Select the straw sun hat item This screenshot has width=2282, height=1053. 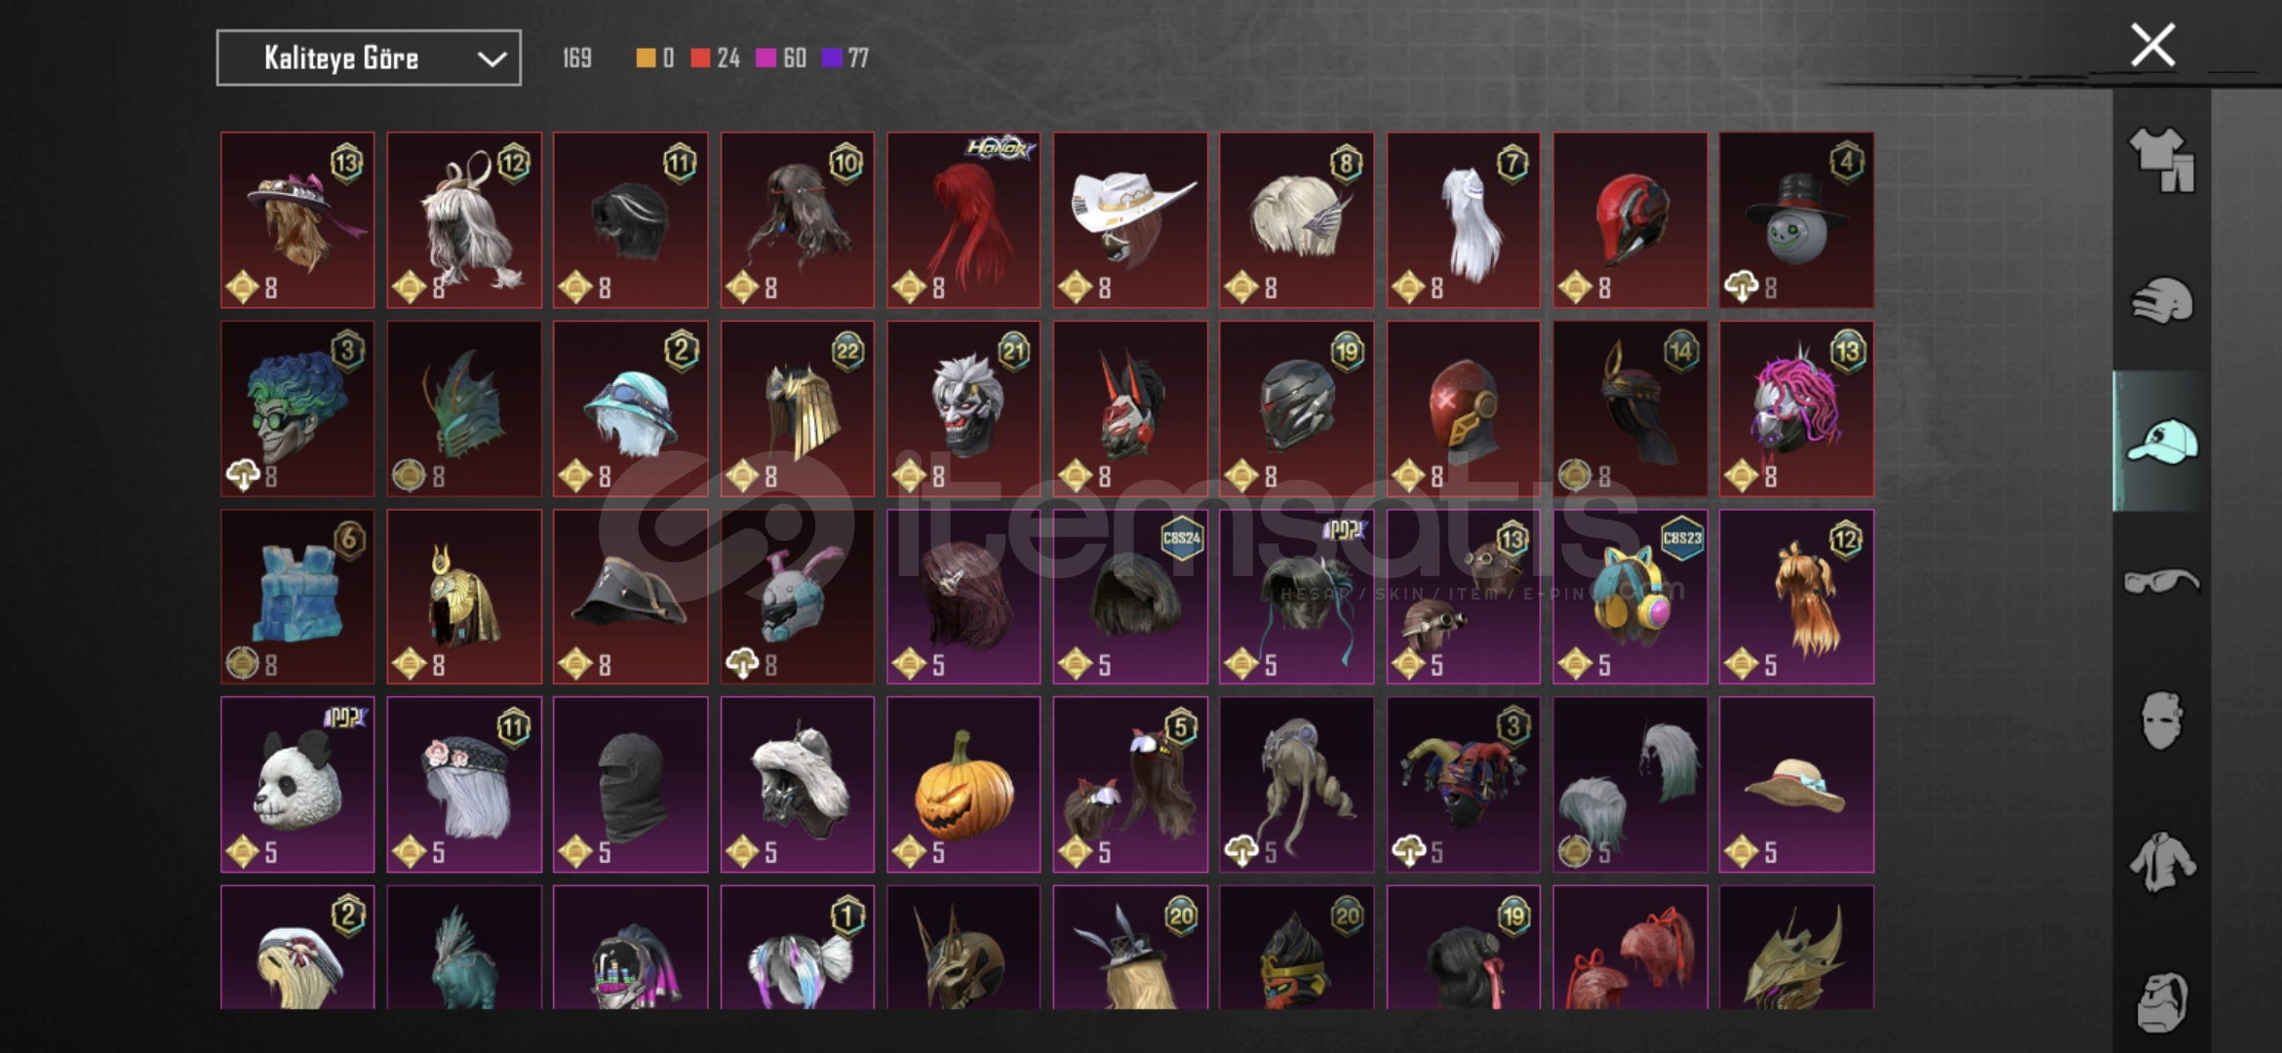(1796, 784)
